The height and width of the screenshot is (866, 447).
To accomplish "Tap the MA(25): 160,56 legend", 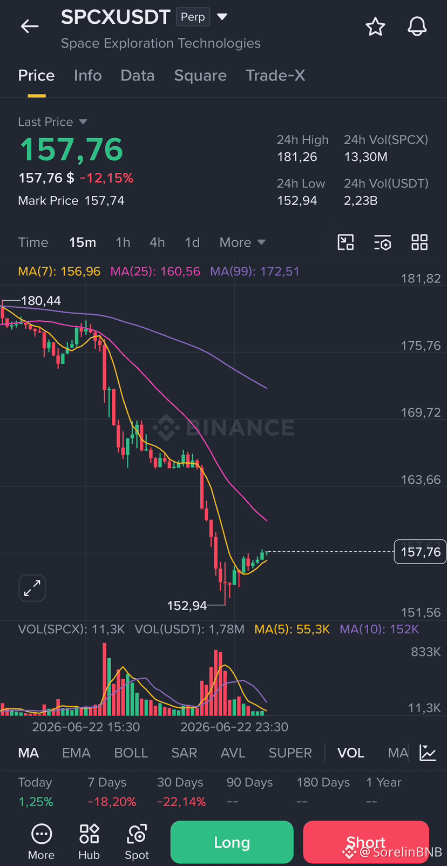I will (x=155, y=272).
